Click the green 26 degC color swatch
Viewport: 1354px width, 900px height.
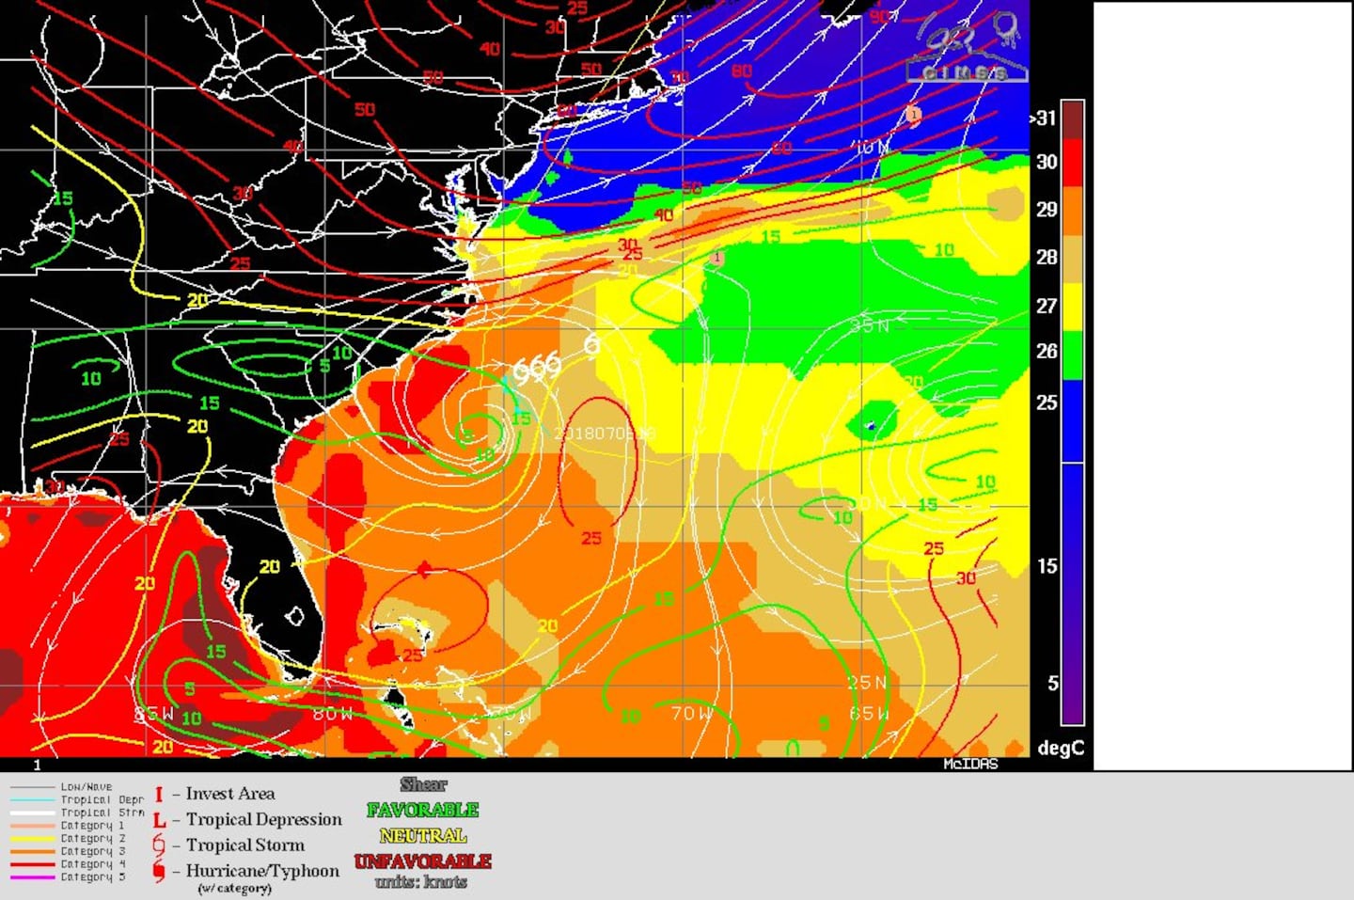[1072, 354]
